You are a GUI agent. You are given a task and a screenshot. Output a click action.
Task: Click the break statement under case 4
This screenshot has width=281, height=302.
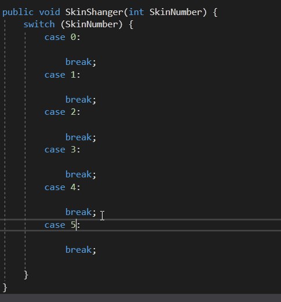(x=81, y=212)
